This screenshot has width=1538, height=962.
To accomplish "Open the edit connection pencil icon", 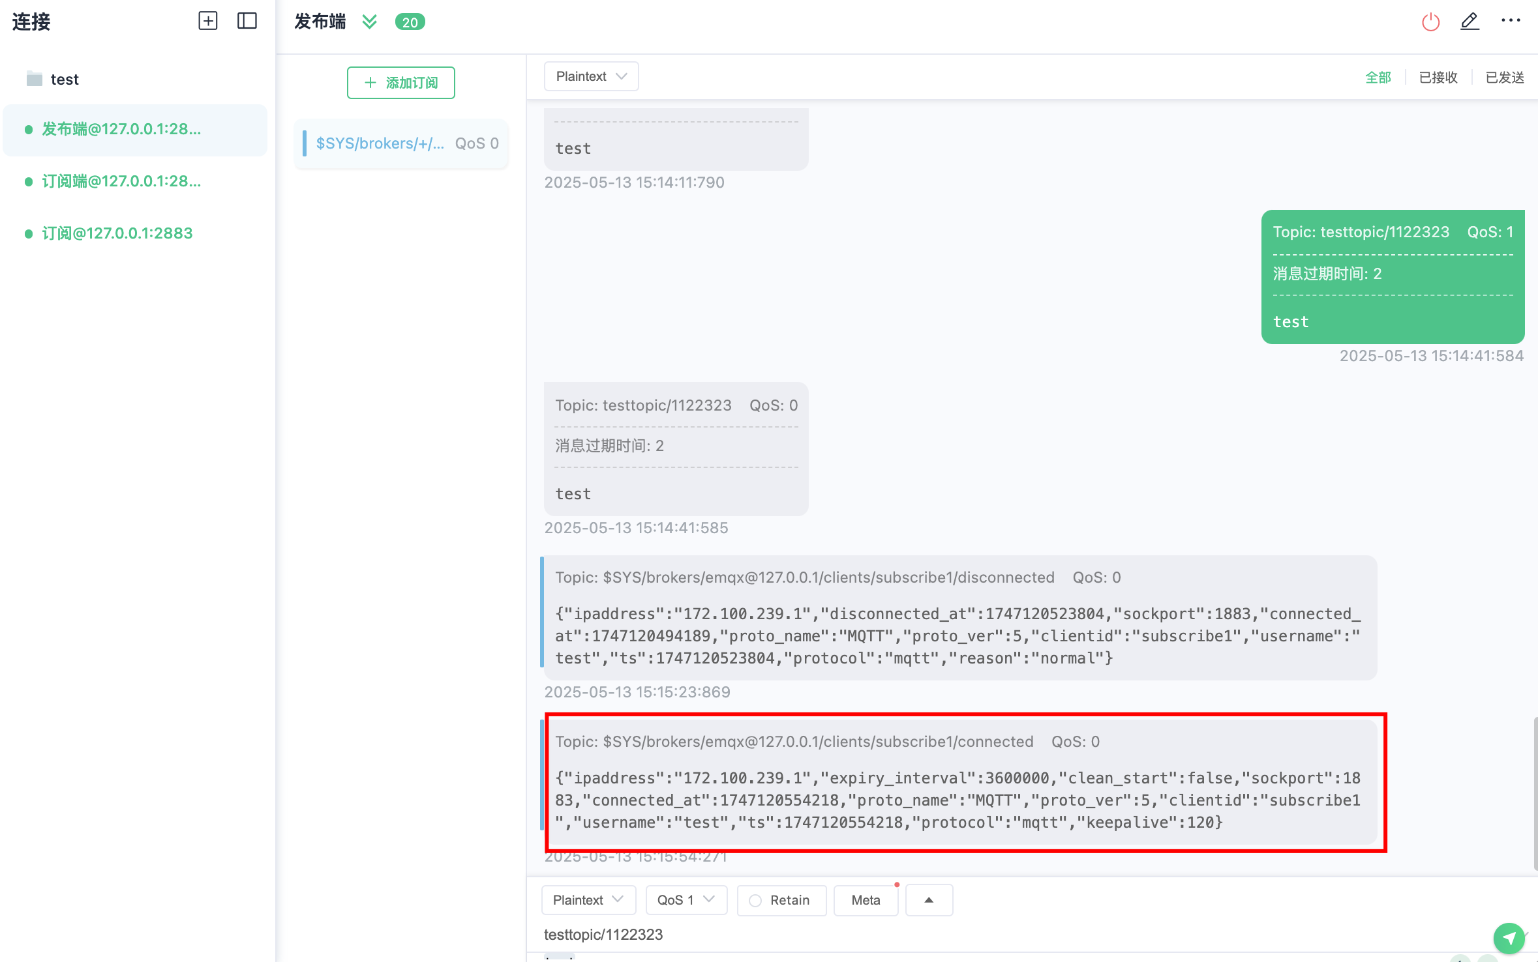I will tap(1470, 22).
